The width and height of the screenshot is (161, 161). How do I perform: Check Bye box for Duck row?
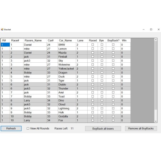(x=102, y=77)
